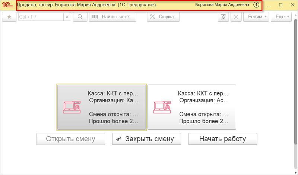Click the 1C logo icon in title bar

coord(7,5)
